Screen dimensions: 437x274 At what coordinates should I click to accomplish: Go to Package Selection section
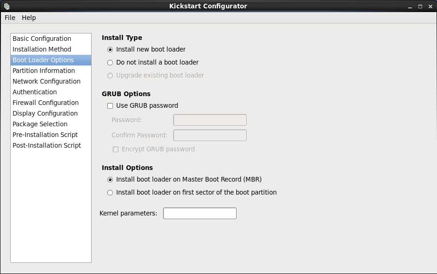tap(40, 124)
